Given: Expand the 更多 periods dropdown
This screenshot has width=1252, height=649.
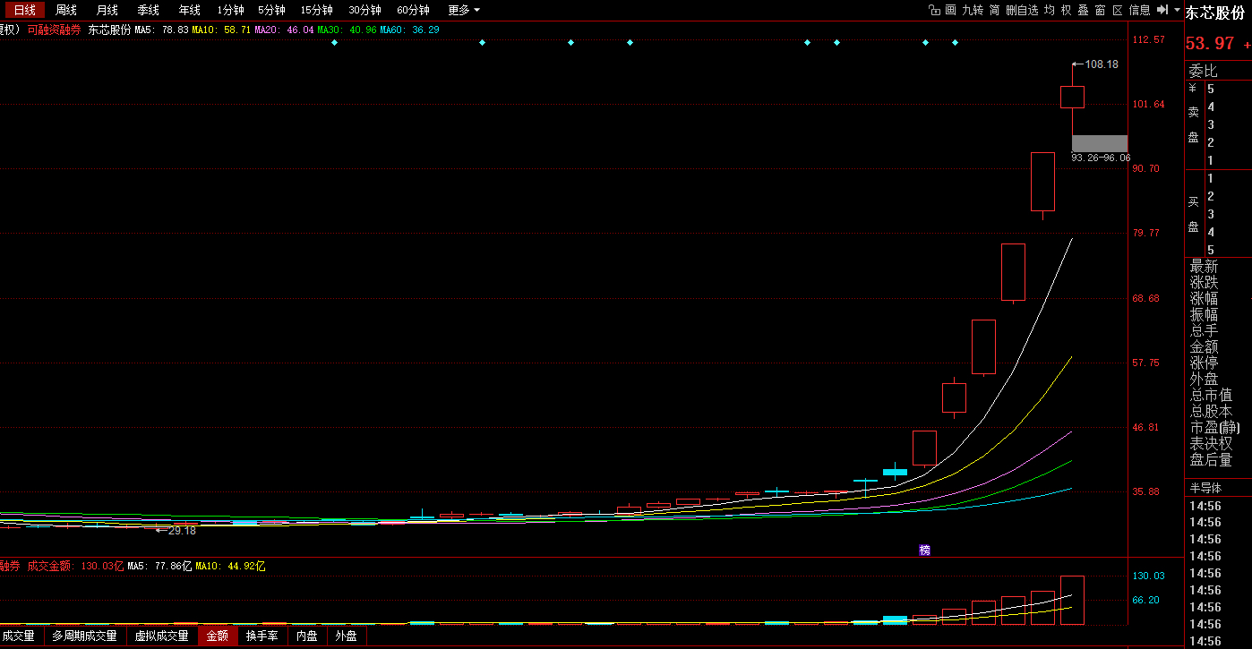Looking at the screenshot, I should pos(464,10).
